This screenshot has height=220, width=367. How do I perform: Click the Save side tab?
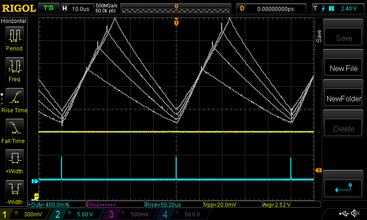319,37
